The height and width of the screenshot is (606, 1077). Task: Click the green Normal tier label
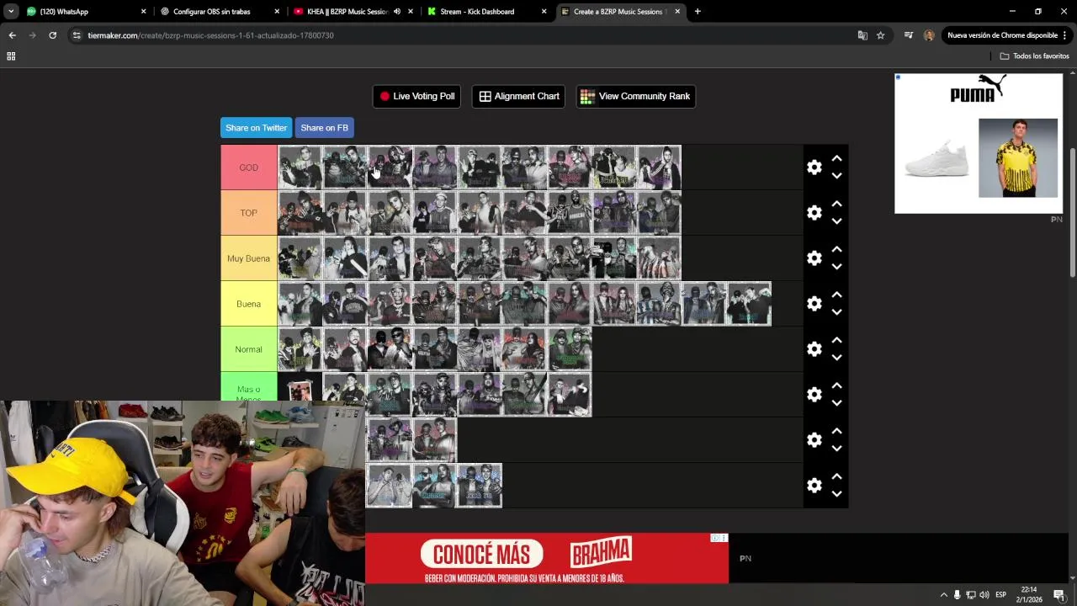(249, 349)
